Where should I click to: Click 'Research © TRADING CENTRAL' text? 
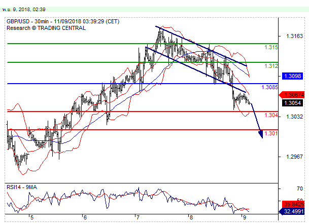coord(46,28)
